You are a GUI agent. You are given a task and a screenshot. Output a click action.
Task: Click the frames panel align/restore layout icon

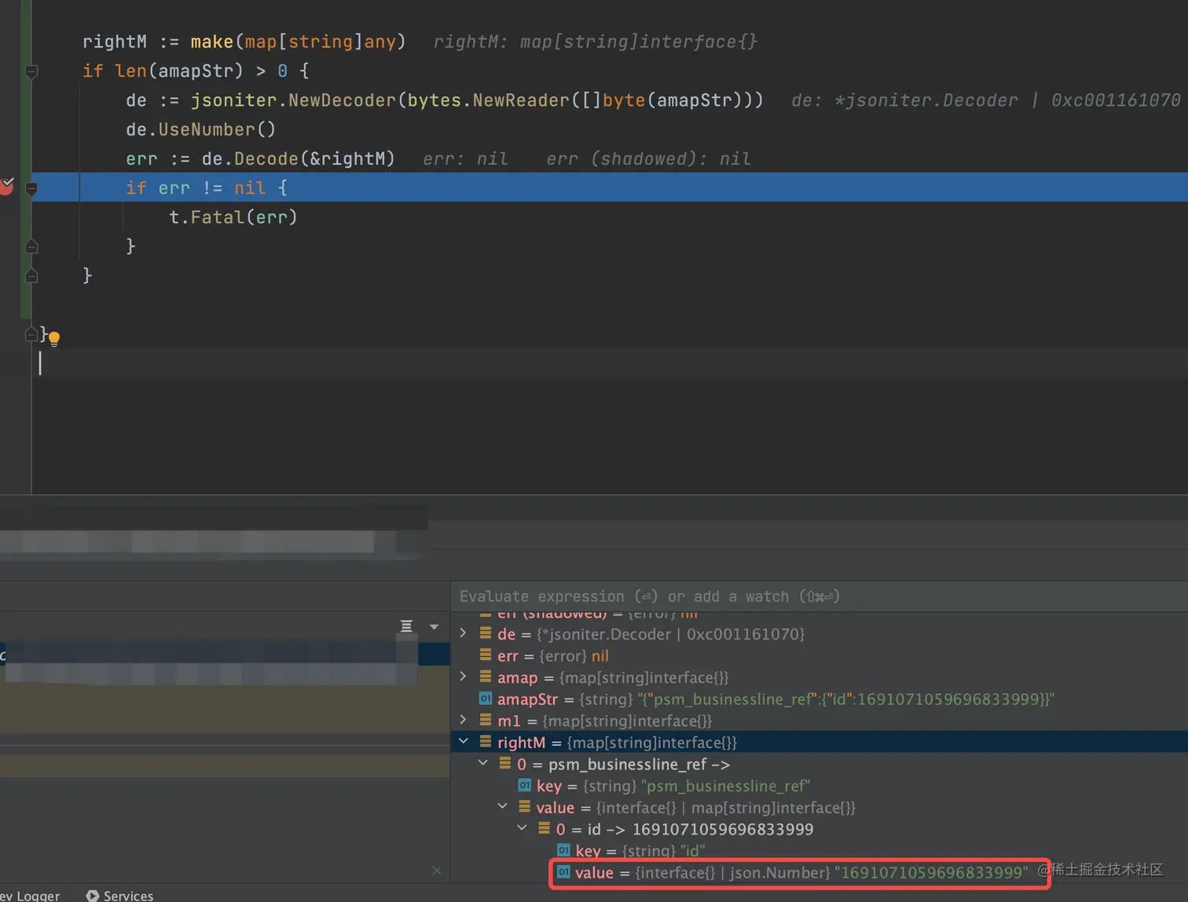406,626
